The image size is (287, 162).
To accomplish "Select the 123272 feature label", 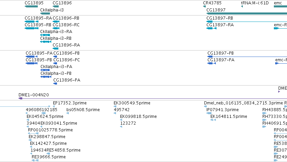I will click(x=128, y=123).
